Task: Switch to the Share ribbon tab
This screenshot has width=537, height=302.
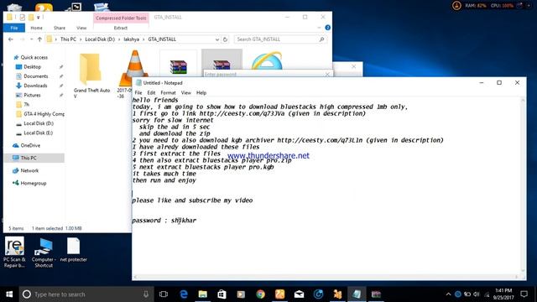Action: (x=60, y=28)
